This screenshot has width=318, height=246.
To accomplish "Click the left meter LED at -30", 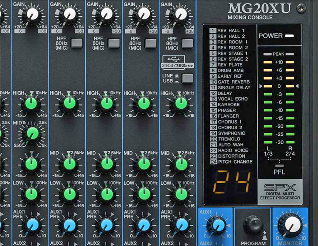I will click(x=268, y=142).
